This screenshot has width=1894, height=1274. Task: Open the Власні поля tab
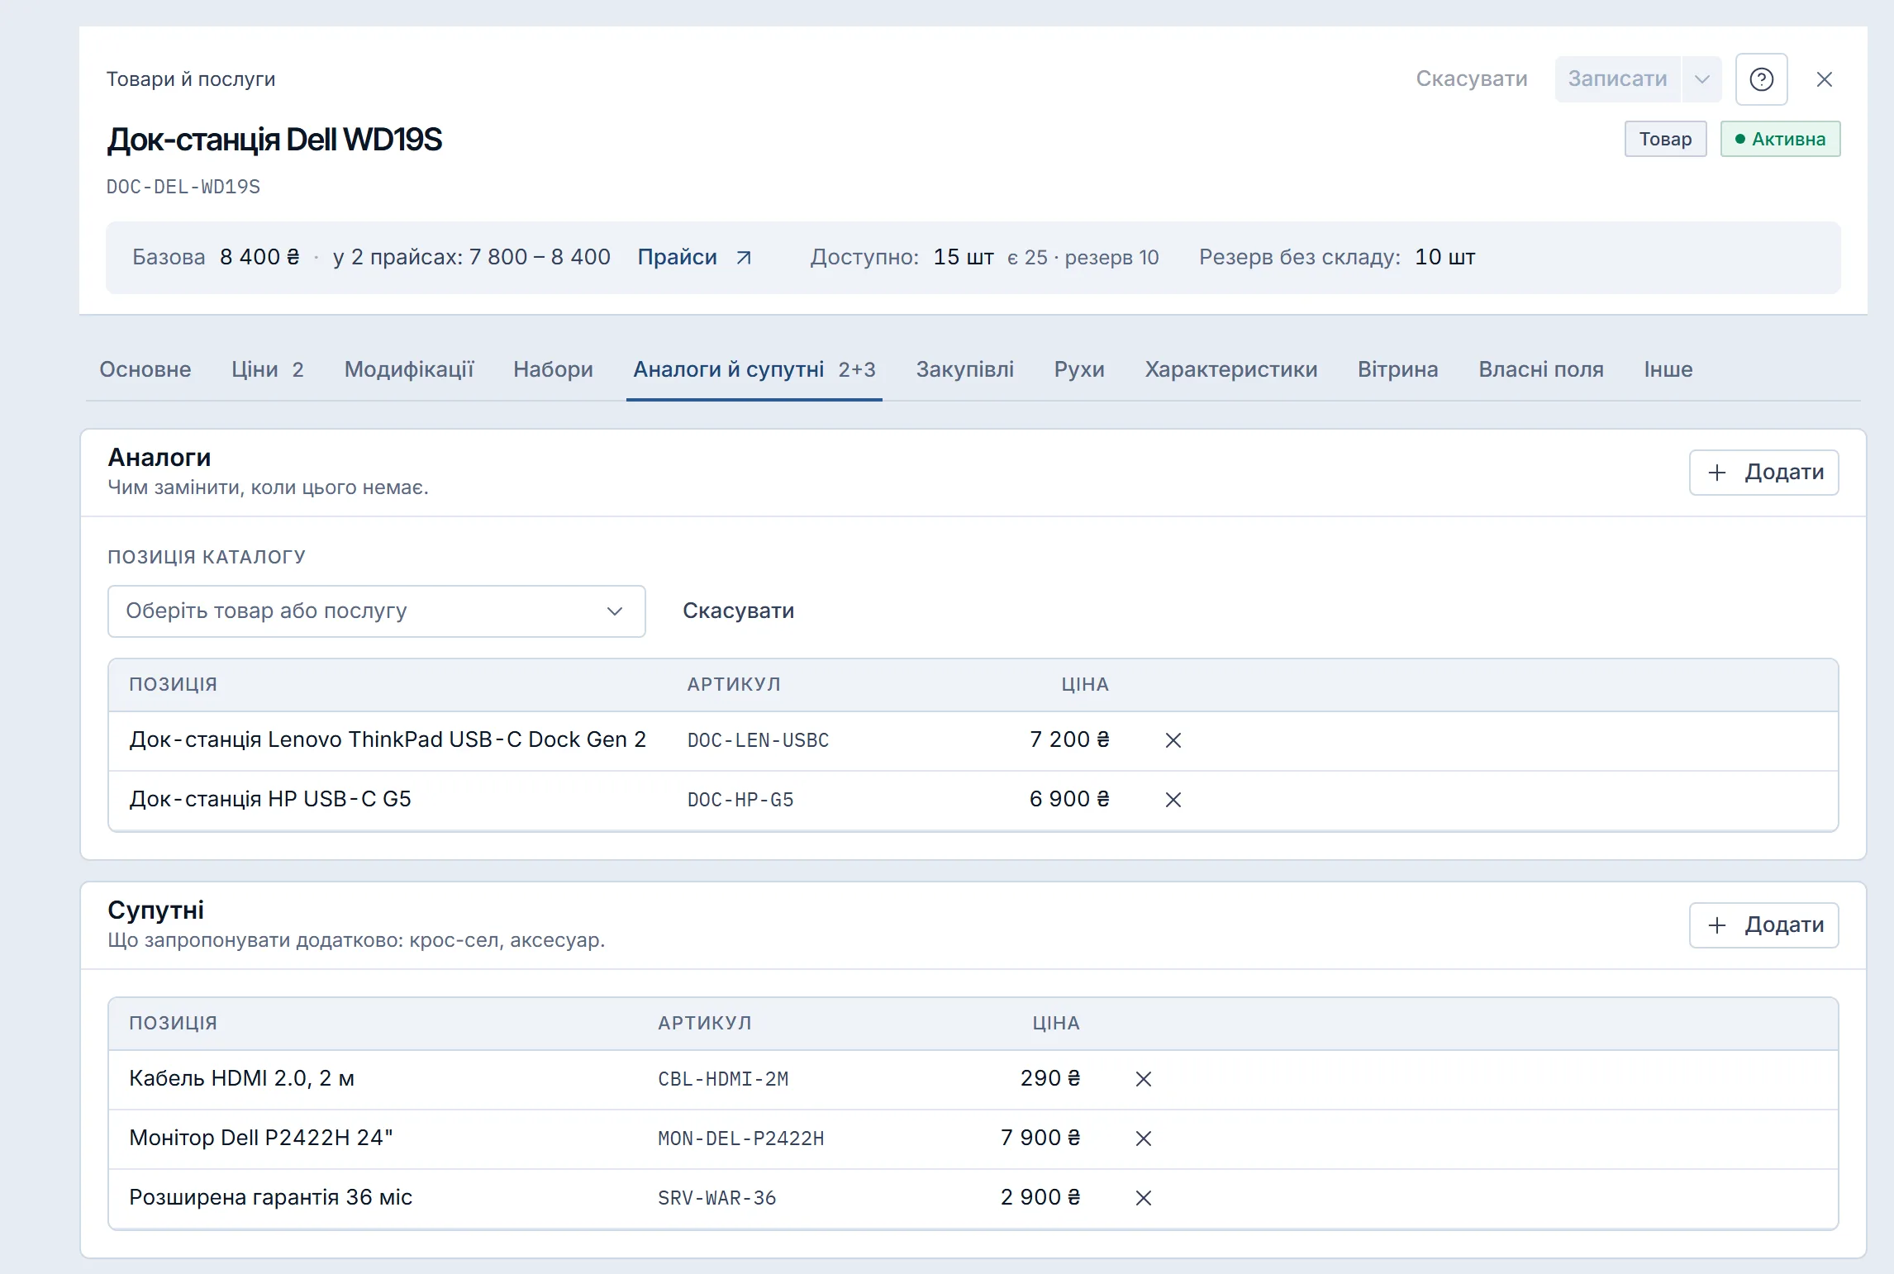pos(1540,369)
